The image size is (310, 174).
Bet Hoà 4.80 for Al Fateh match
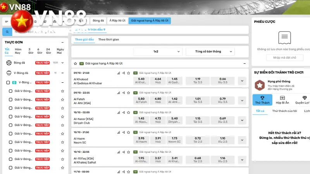(158, 101)
